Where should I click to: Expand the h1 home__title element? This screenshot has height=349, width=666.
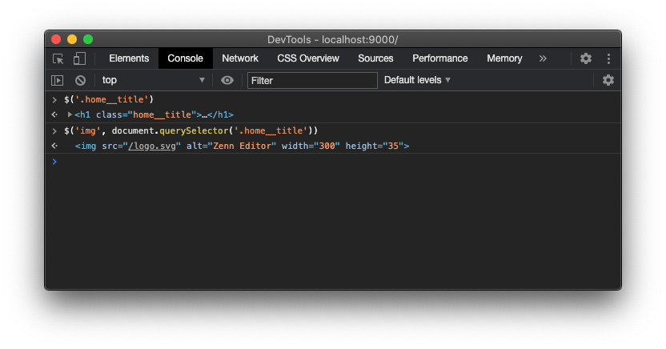[x=70, y=114]
